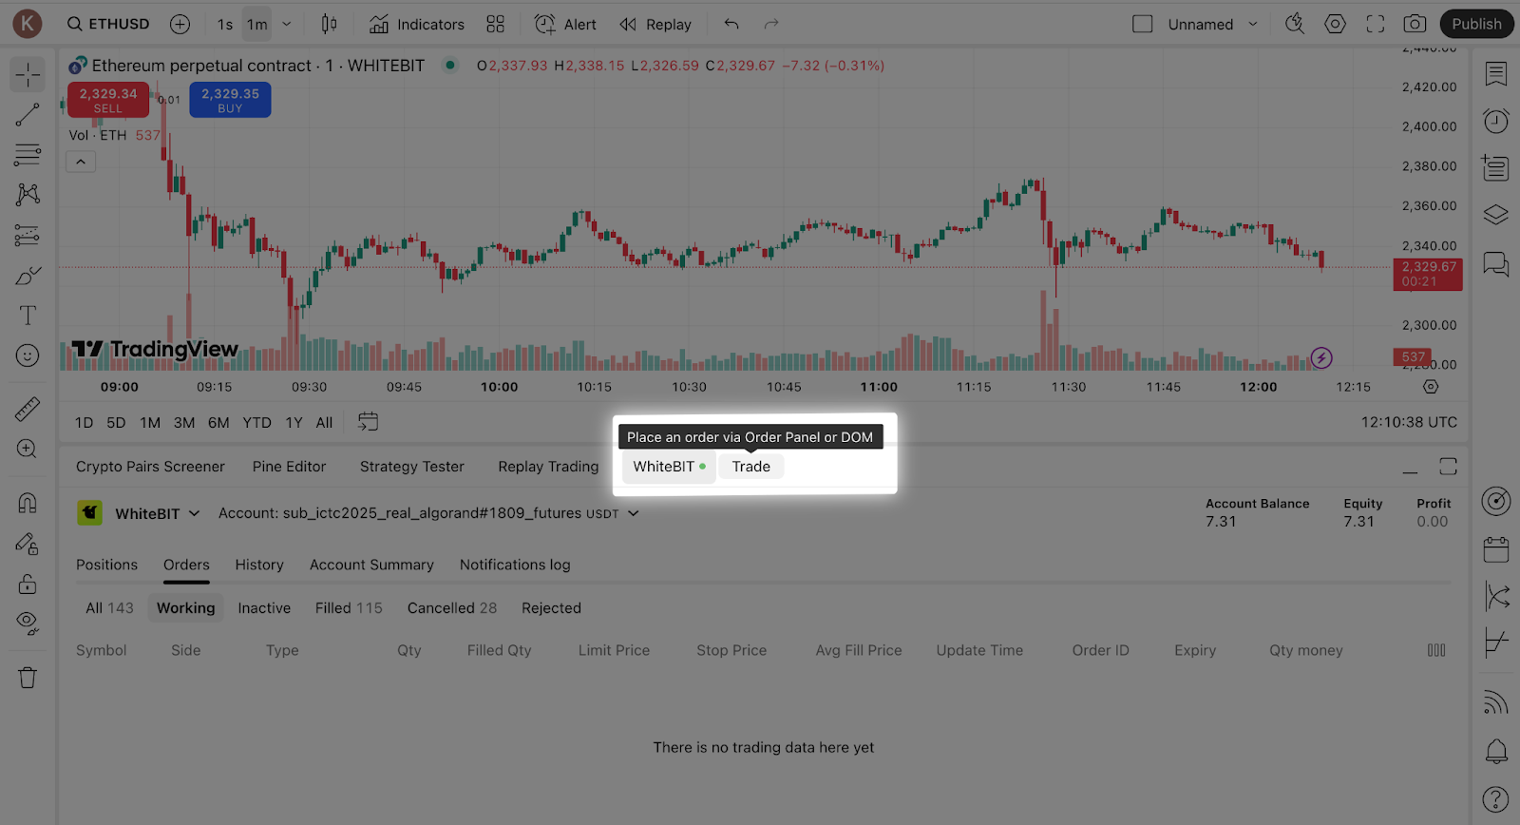Screen dimensions: 1520x825
Task: Select the crosshair cursor tool
Action: 28,74
